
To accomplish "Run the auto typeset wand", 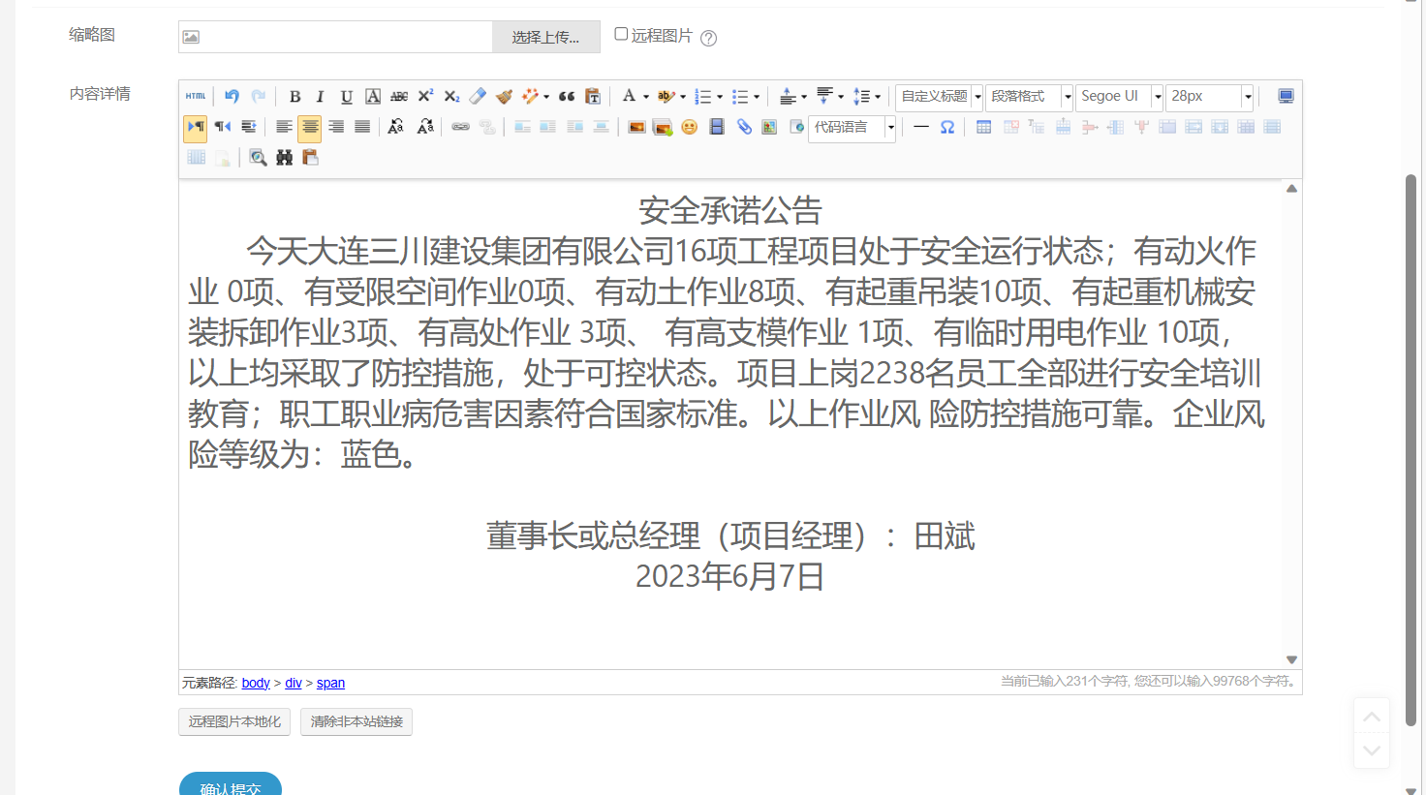I will point(529,97).
